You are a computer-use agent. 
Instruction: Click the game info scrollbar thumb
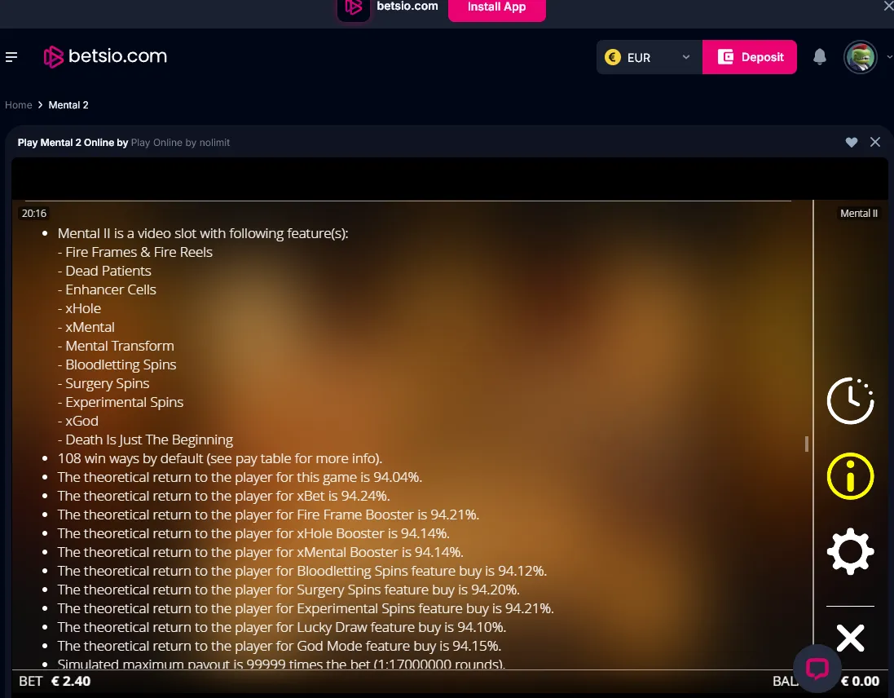806,444
